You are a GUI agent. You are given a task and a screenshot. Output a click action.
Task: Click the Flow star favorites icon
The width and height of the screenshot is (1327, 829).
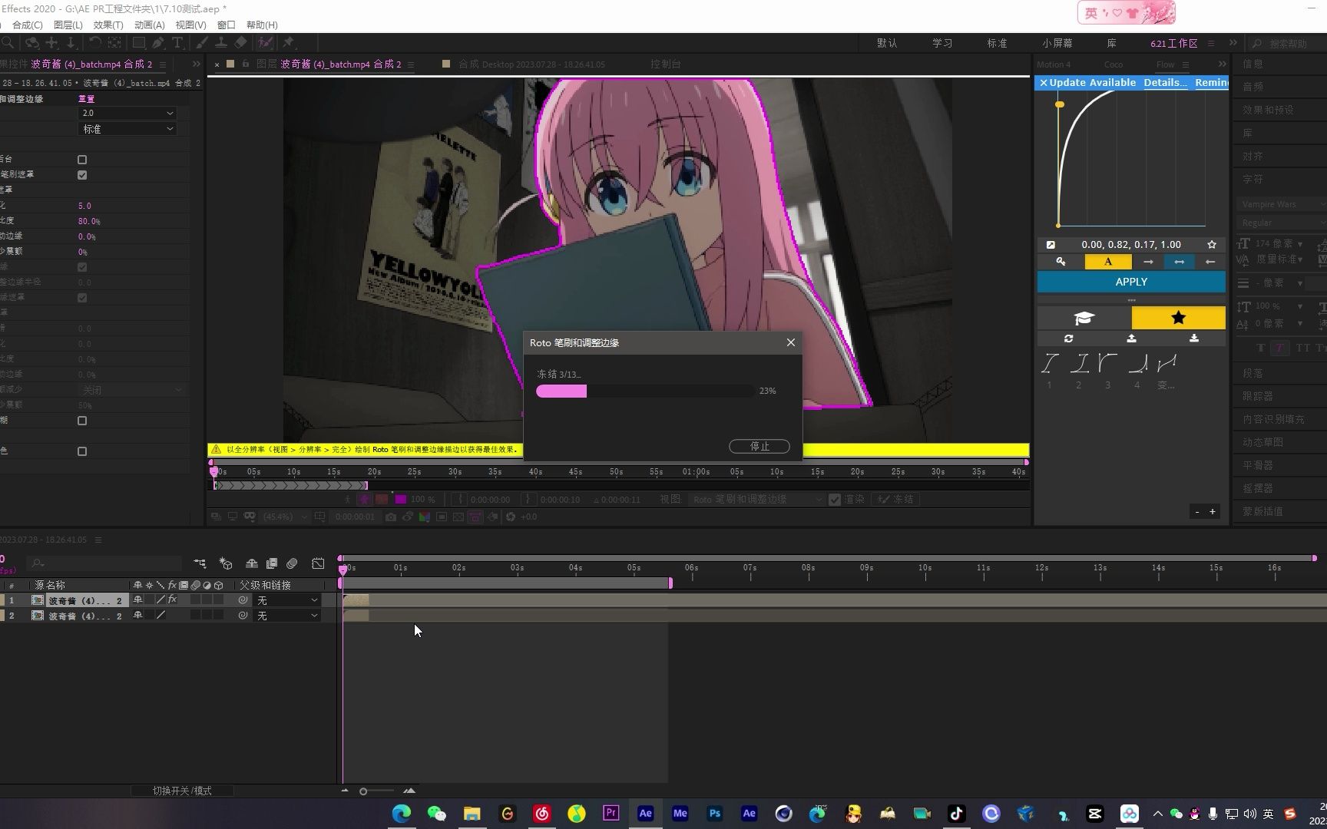tap(1178, 317)
